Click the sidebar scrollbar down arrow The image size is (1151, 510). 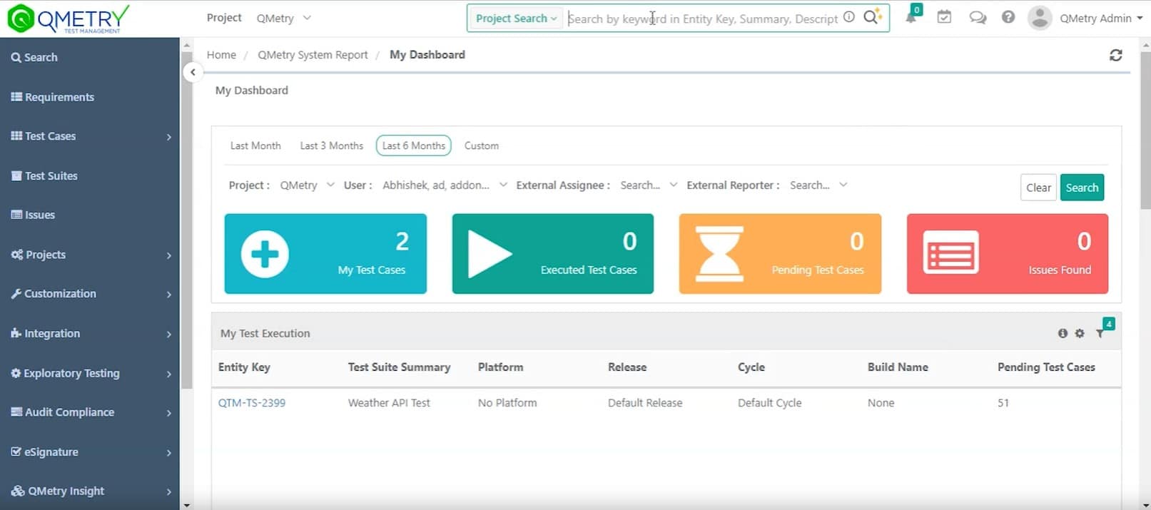click(186, 505)
